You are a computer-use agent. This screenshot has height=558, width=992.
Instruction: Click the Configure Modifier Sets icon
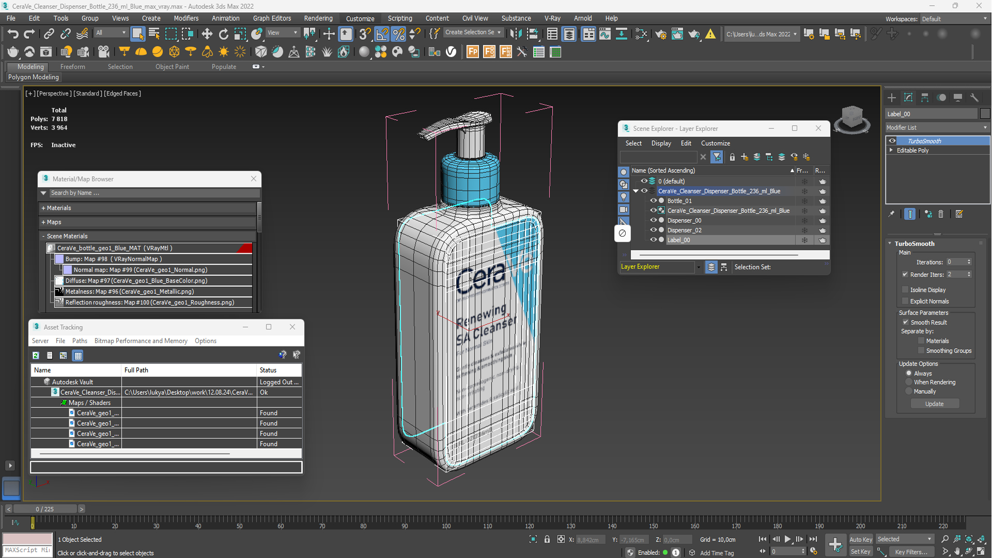pos(959,214)
